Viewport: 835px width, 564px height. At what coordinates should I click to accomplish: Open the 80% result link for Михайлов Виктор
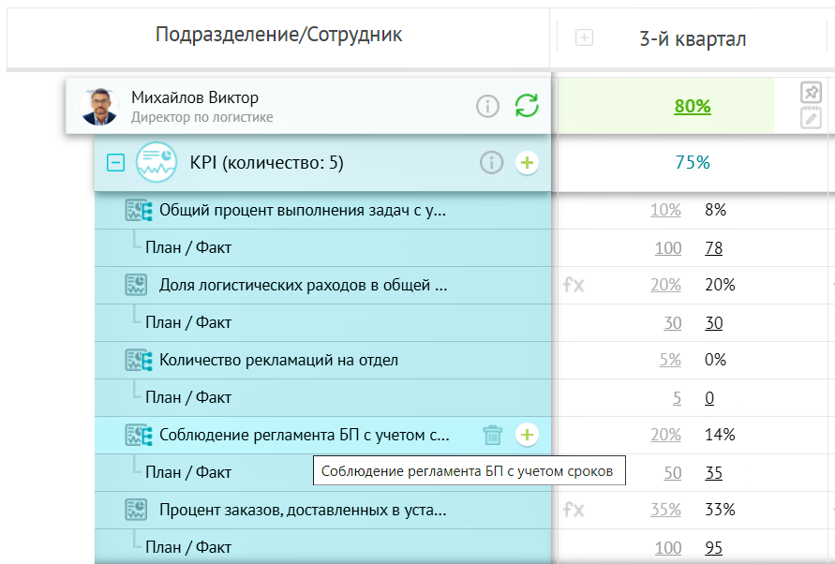click(692, 106)
